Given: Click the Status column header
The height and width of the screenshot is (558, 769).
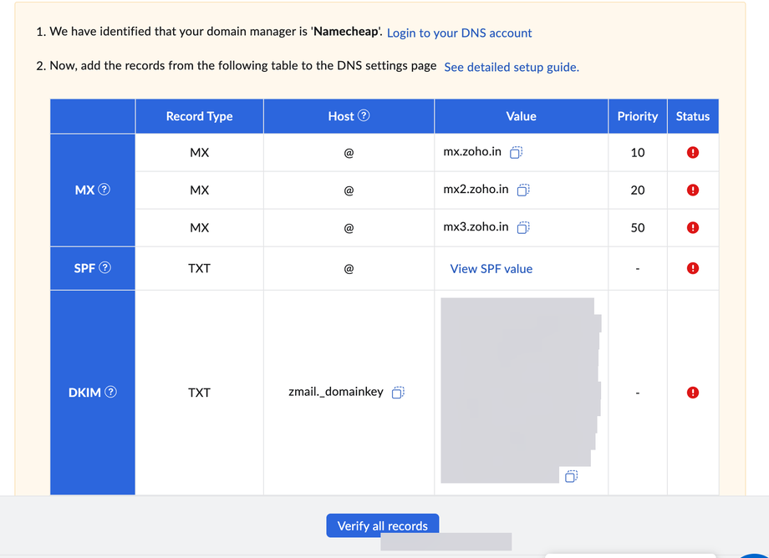Looking at the screenshot, I should 692,116.
